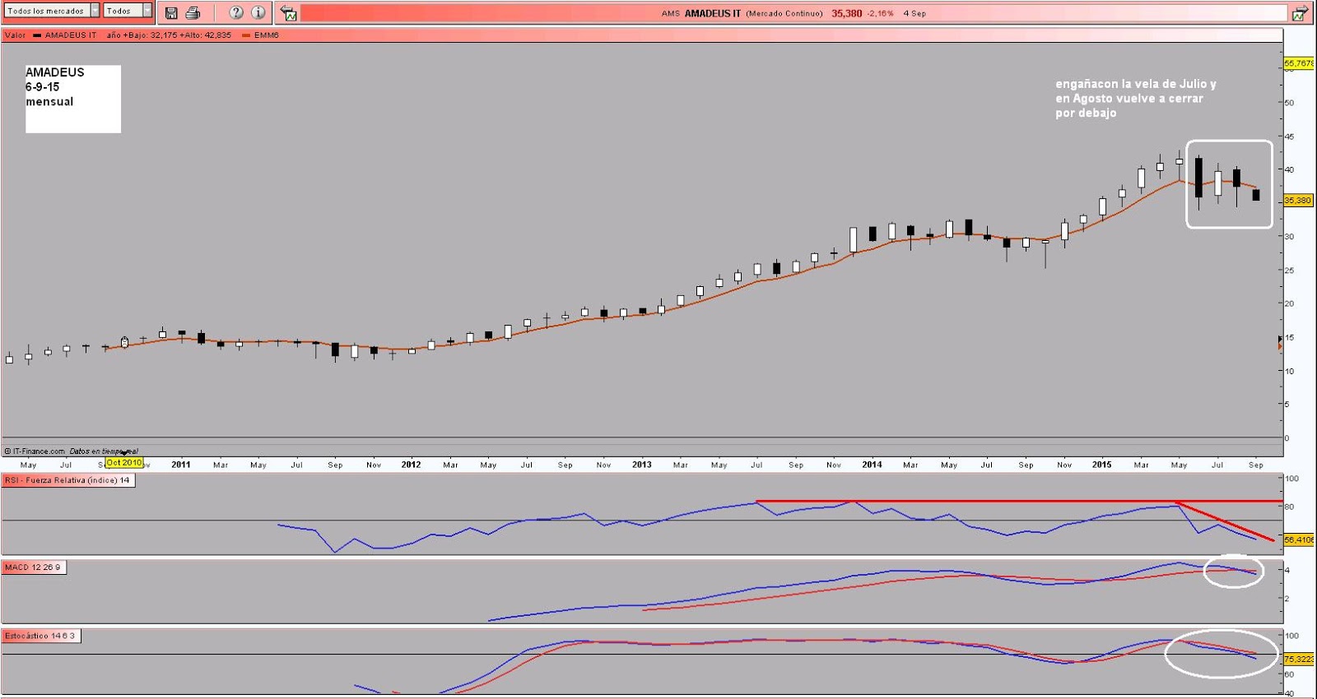Click the AMADEUS IT title in the header bar
1317x699 pixels.
pyautogui.click(x=713, y=13)
